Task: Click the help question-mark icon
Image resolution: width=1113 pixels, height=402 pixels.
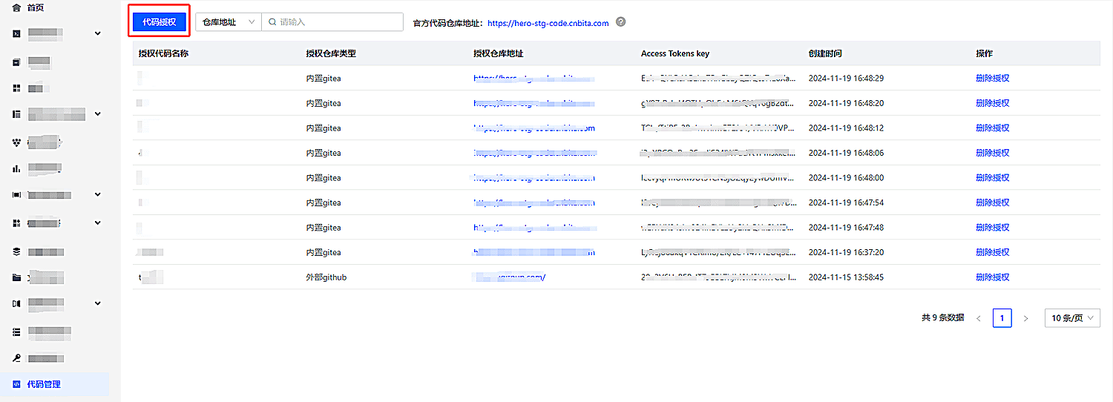Action: tap(621, 22)
